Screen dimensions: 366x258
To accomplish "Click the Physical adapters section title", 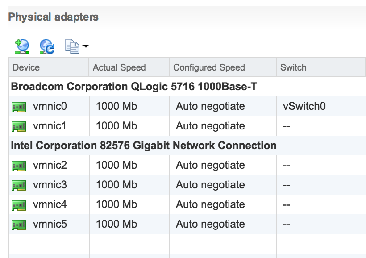I will pos(54,17).
